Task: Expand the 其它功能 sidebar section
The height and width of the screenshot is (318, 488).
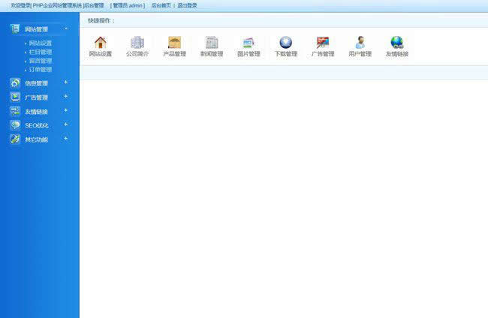Action: (66, 139)
